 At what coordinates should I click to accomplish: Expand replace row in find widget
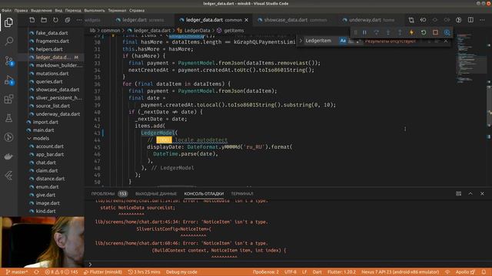pyautogui.click(x=301, y=41)
